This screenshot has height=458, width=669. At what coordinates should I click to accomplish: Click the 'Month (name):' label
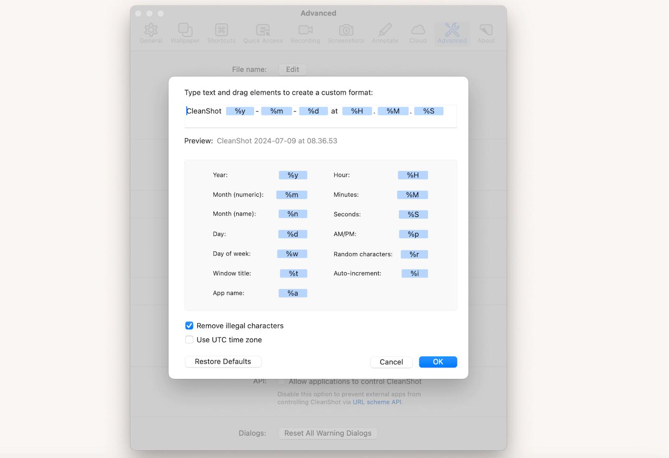tap(234, 214)
